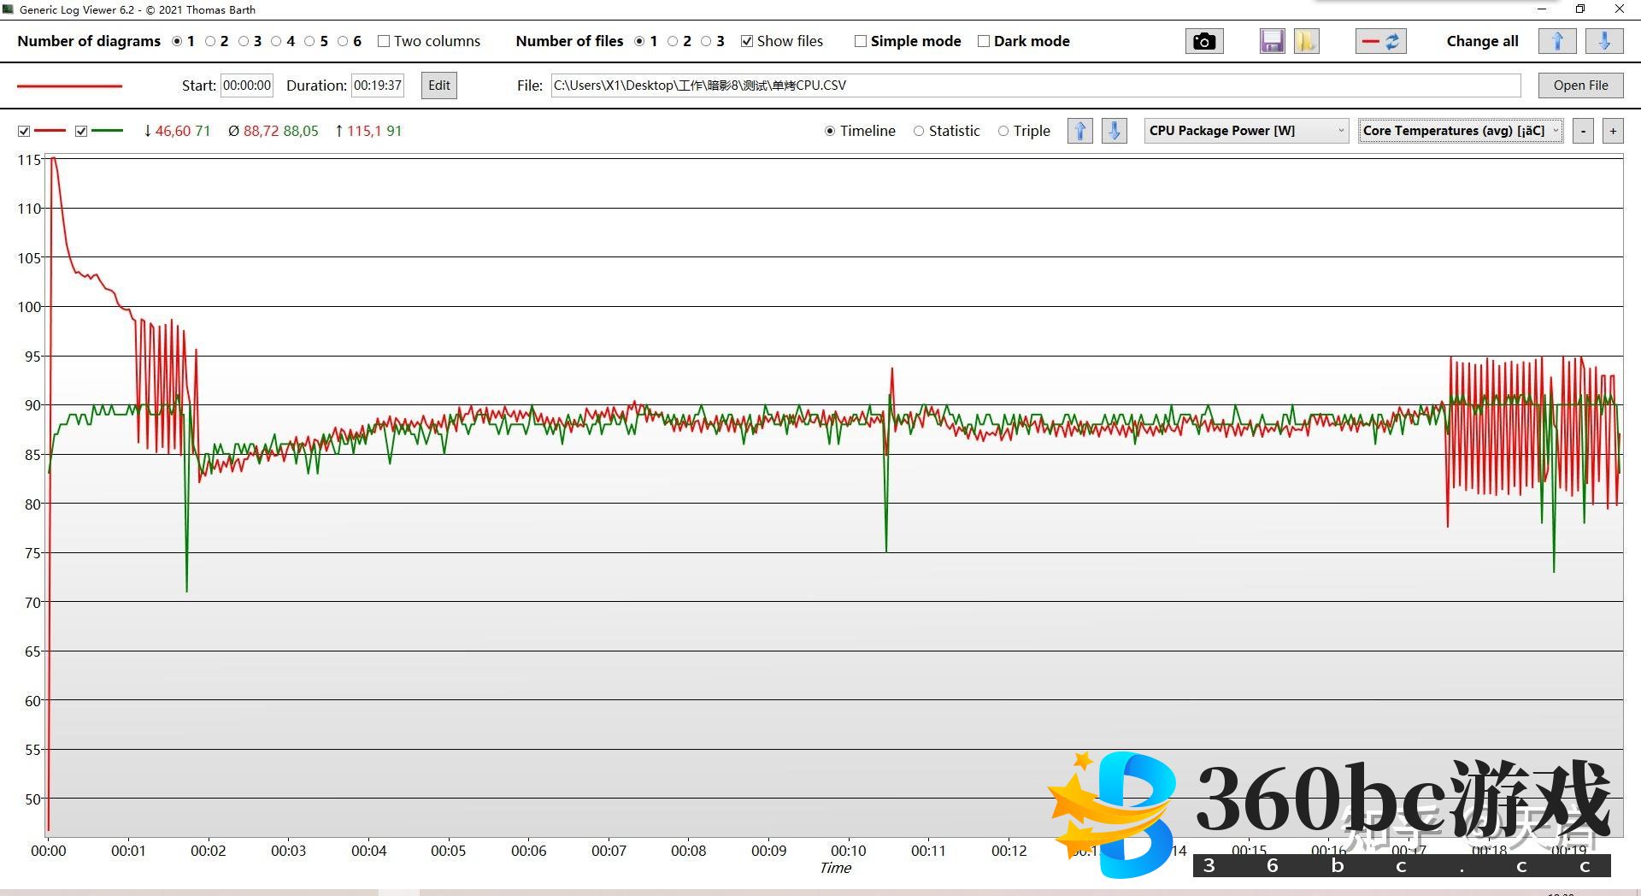Click the Edit button
Image resolution: width=1641 pixels, height=896 pixels.
tap(438, 85)
